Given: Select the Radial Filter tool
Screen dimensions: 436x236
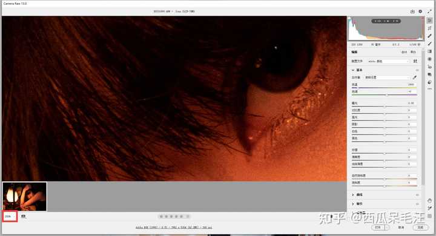Looking at the screenshot, I should click(429, 59).
